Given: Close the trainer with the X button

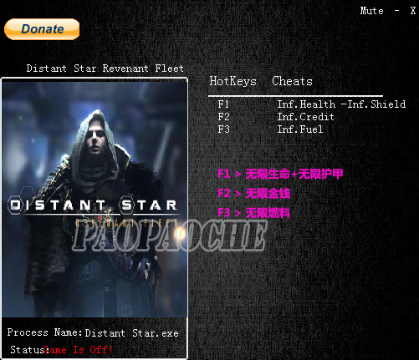Looking at the screenshot, I should pos(413,11).
